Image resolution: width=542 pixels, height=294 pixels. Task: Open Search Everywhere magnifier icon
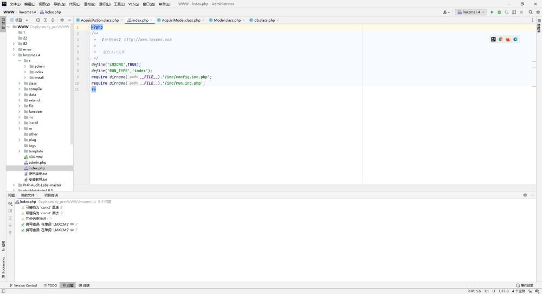531,12
